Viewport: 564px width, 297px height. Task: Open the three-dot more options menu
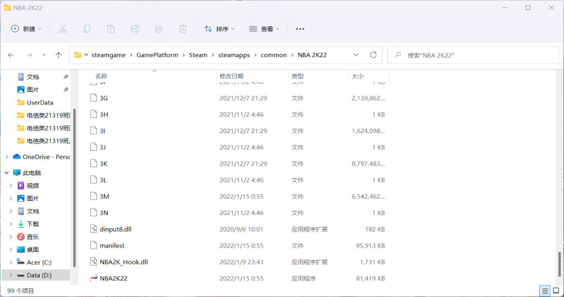300,29
